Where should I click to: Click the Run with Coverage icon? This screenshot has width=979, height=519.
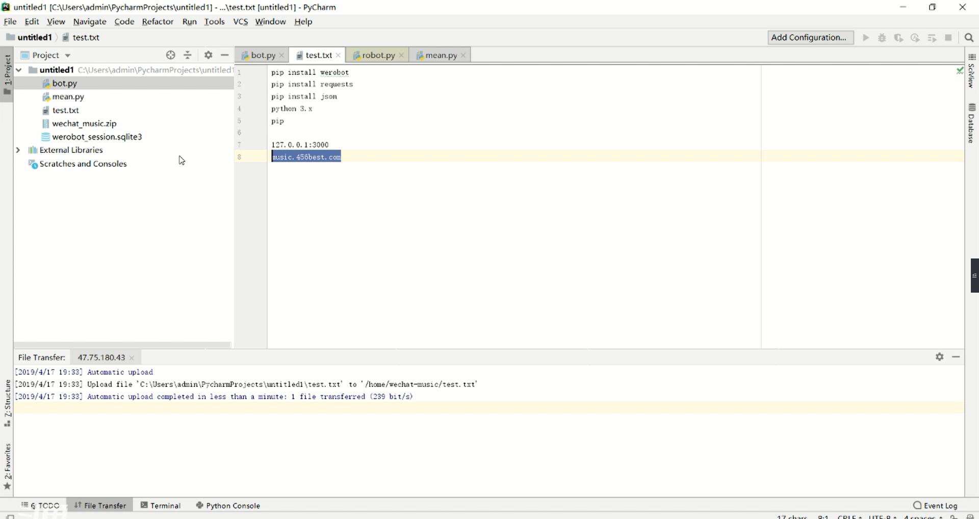[x=898, y=38]
